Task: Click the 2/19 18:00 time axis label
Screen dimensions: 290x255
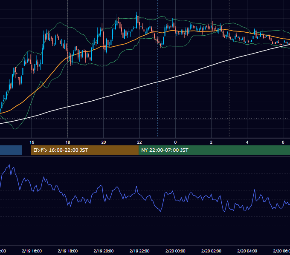Action: [68, 251]
